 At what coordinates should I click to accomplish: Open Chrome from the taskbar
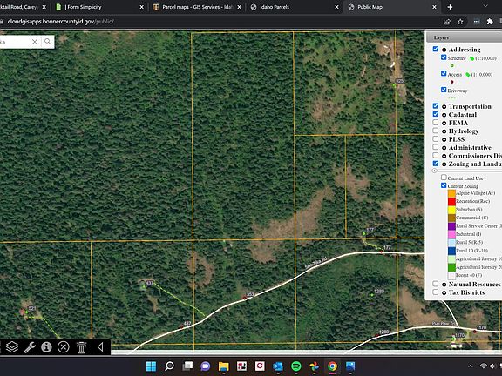(332, 366)
